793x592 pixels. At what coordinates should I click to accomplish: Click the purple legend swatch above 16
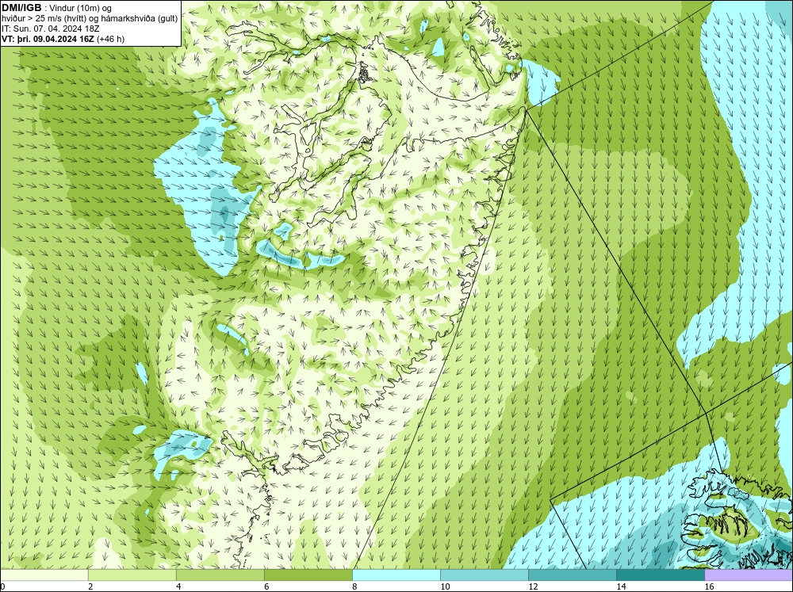749,575
